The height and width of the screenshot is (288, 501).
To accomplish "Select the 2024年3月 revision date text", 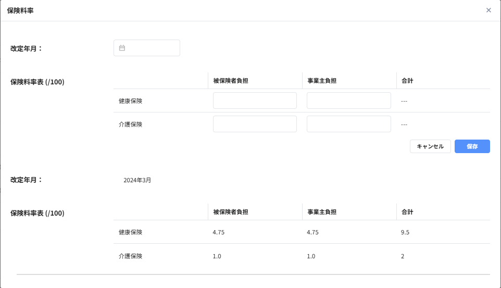I will coord(137,180).
